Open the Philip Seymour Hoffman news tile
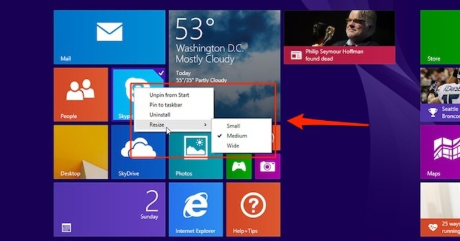Screen dimensions: 460x241 [x=339, y=37]
